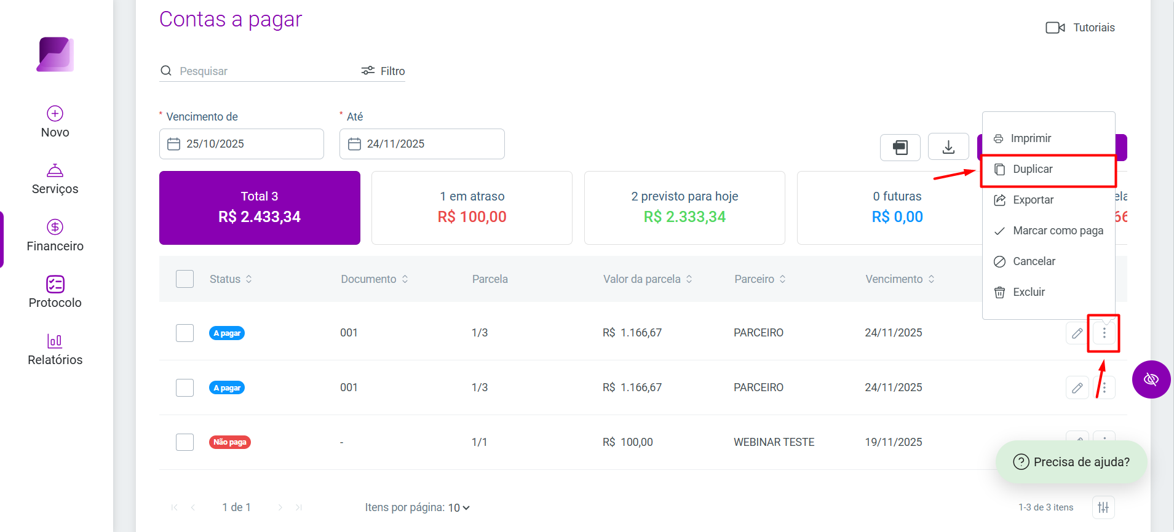
Task: Open column settings icon near pagination
Action: pyautogui.click(x=1104, y=507)
